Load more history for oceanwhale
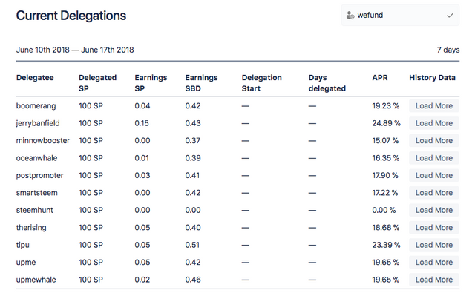This screenshot has height=299, width=475. point(433,158)
